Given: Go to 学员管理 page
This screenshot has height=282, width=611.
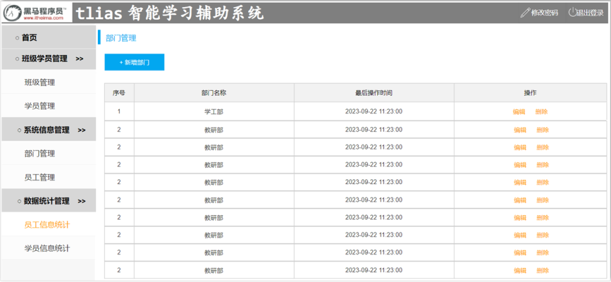Looking at the screenshot, I should [39, 106].
